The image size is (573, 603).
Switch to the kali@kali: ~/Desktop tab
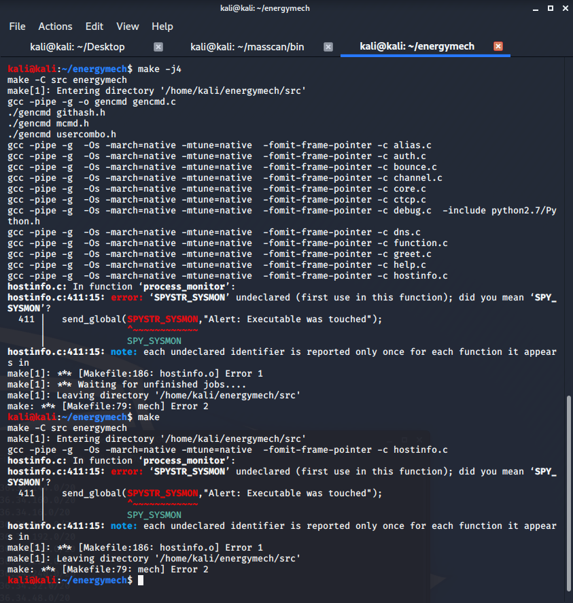point(77,47)
